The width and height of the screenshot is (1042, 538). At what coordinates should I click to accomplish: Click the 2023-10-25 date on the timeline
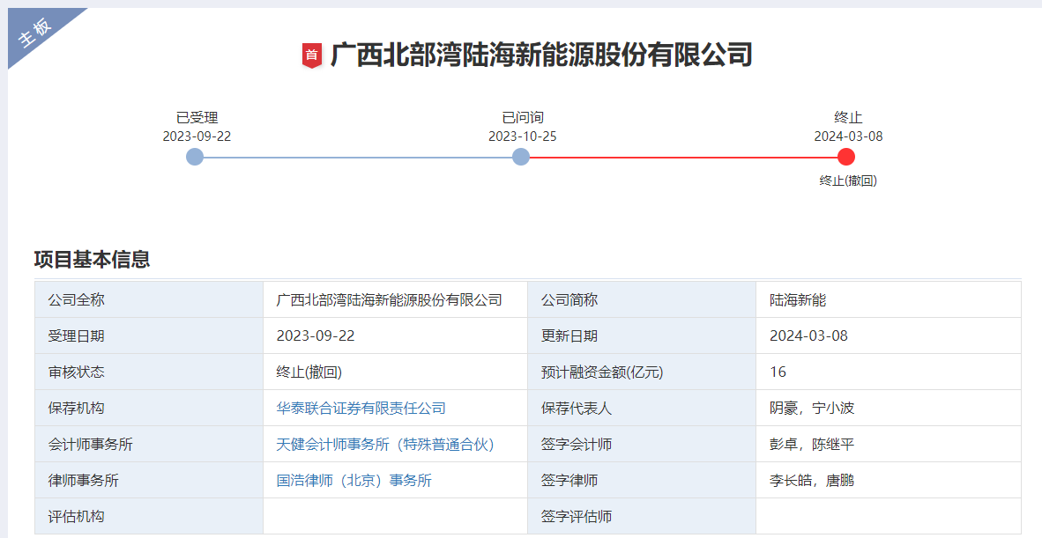click(522, 136)
